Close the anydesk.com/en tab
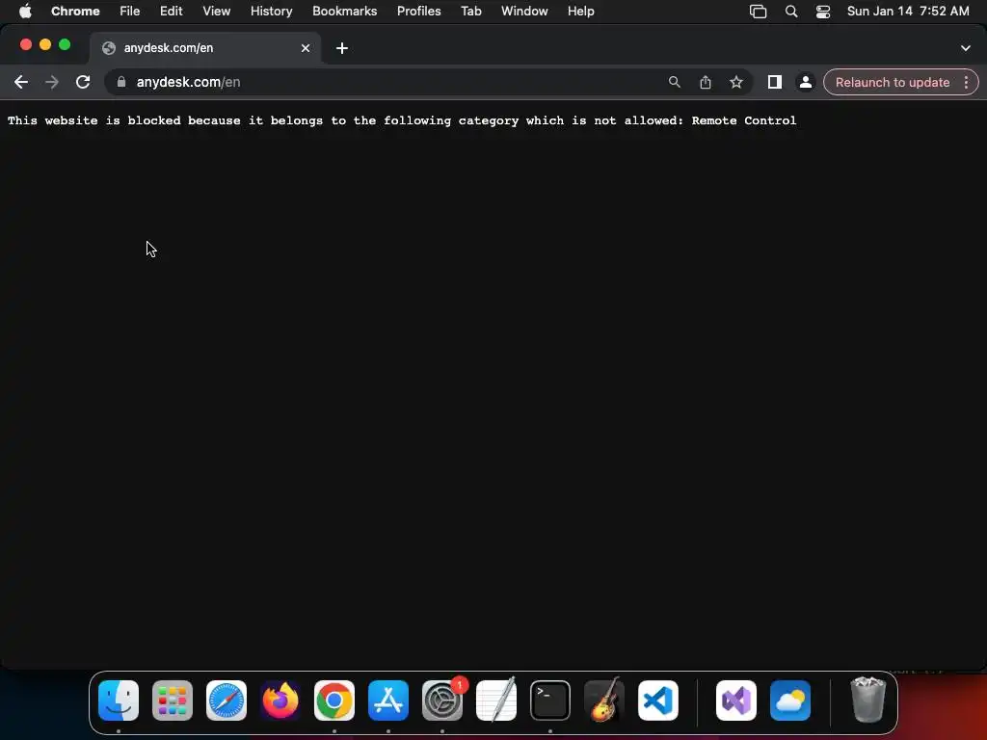The height and width of the screenshot is (740, 987). (x=306, y=48)
